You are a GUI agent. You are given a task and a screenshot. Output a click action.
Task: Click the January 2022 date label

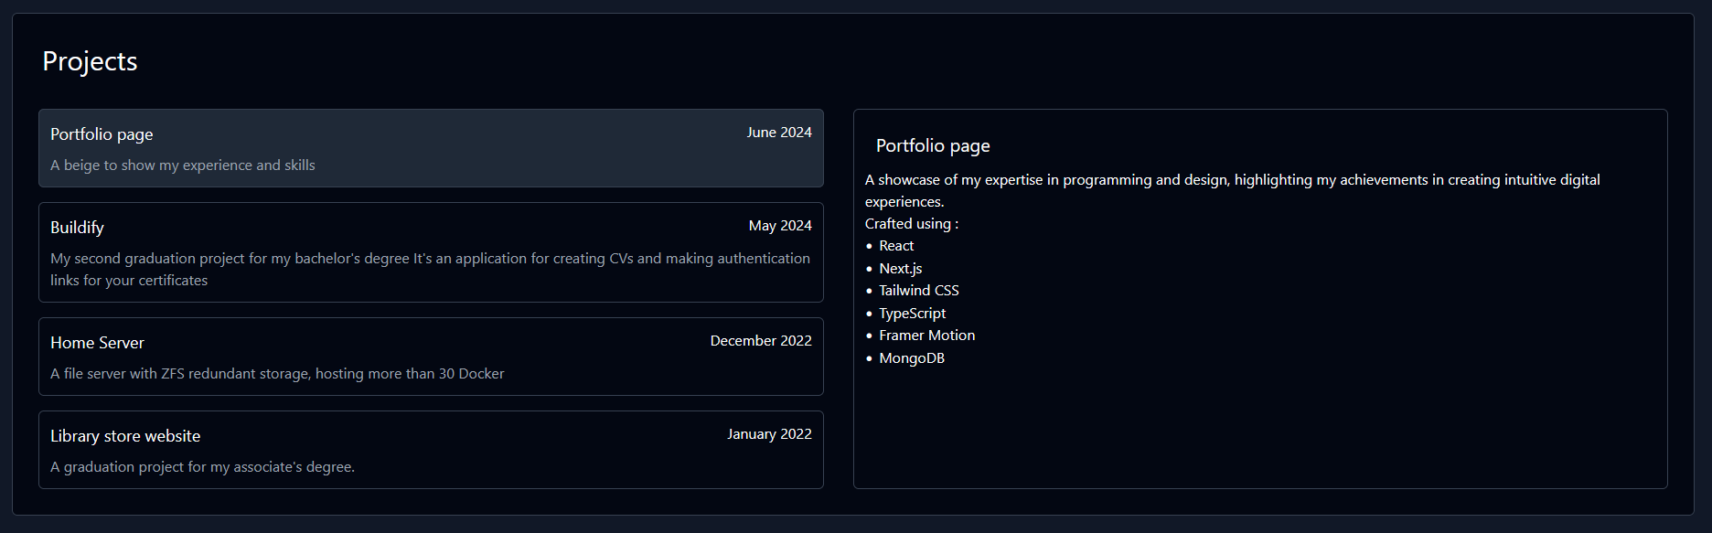(x=768, y=434)
